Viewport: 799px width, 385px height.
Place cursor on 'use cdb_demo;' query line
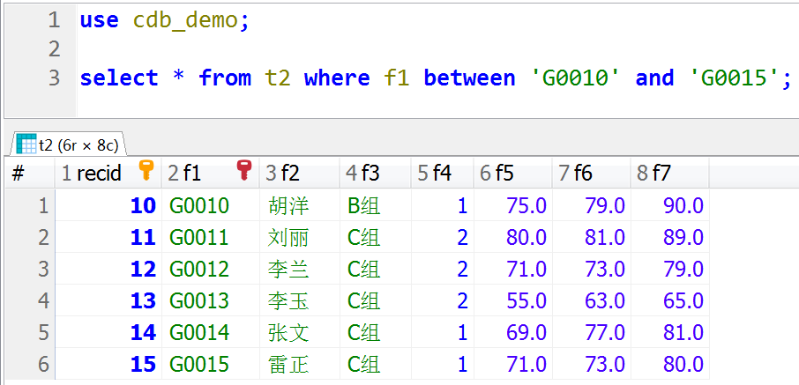tap(165, 20)
